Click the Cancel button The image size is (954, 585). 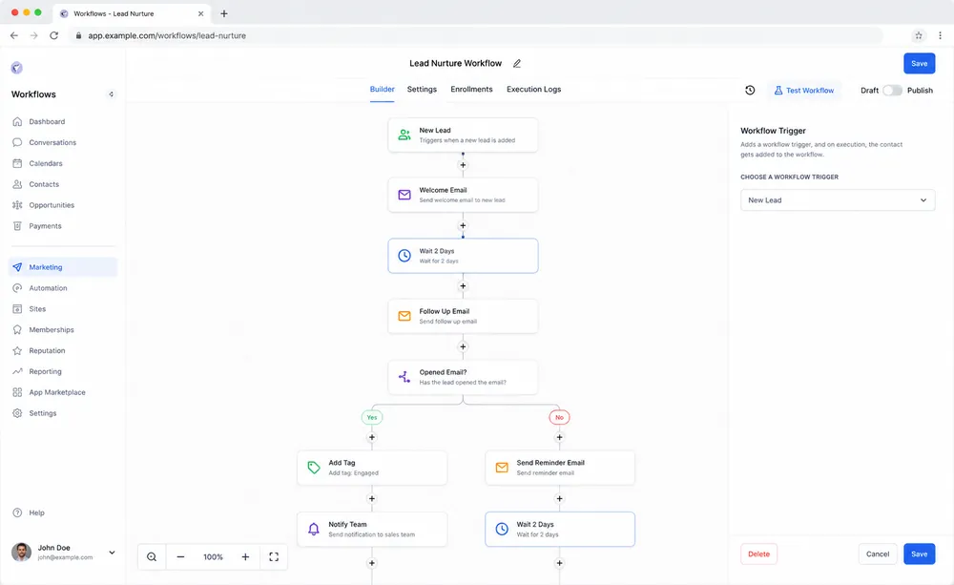878,554
